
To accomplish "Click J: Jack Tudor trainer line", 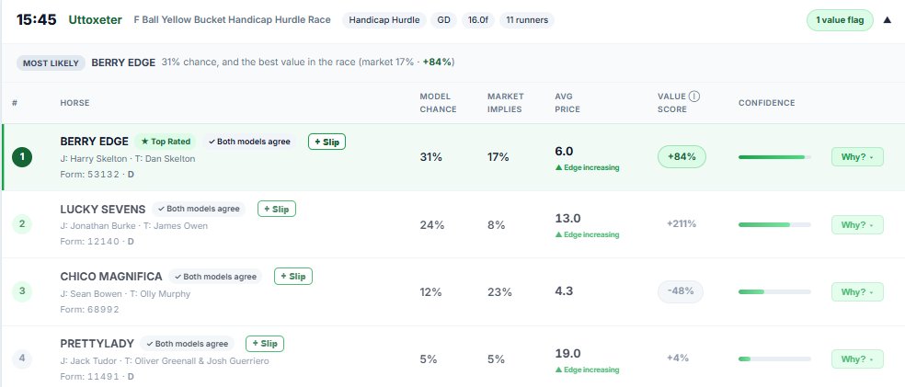I will pos(165,361).
